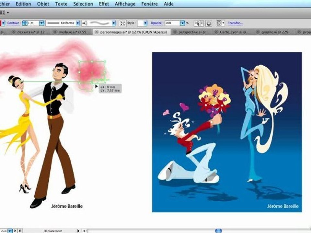Expand the graphic Style dropdown

(x=145, y=23)
